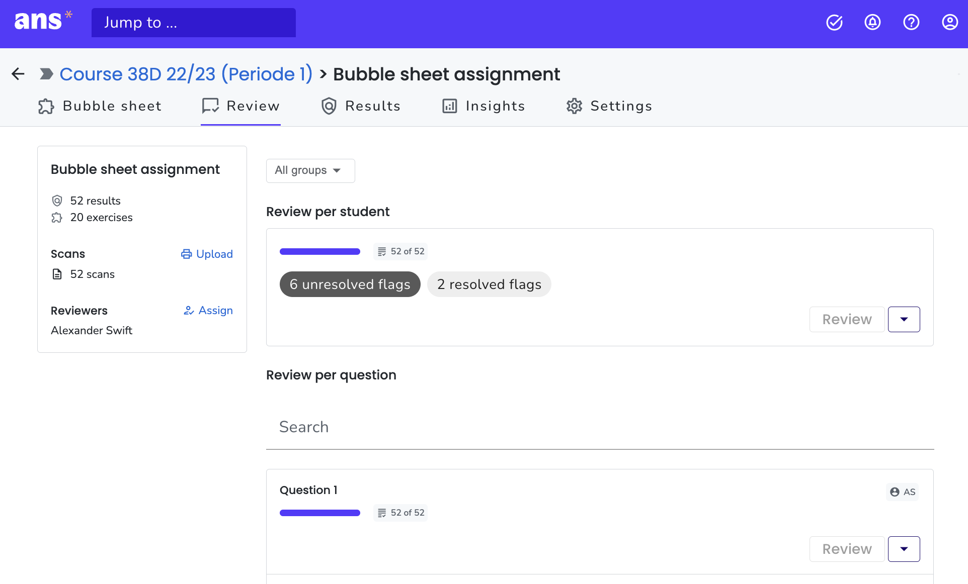Filter by 6 unresolved flags chip
968x584 pixels.
click(x=350, y=284)
